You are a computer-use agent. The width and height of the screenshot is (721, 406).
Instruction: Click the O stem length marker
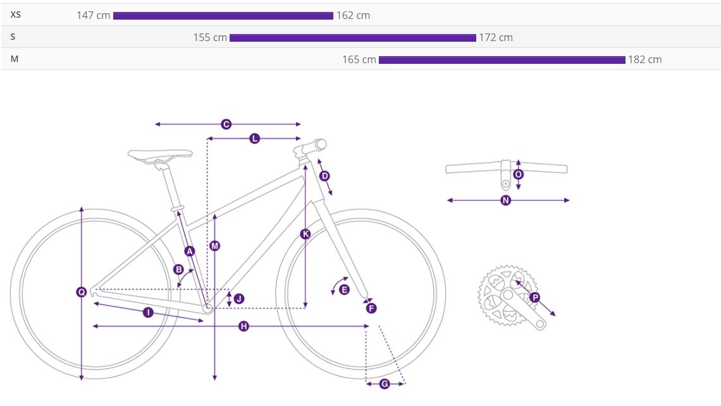519,174
